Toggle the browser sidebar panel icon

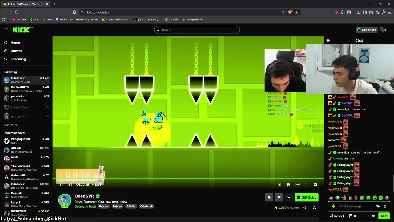click(365, 12)
